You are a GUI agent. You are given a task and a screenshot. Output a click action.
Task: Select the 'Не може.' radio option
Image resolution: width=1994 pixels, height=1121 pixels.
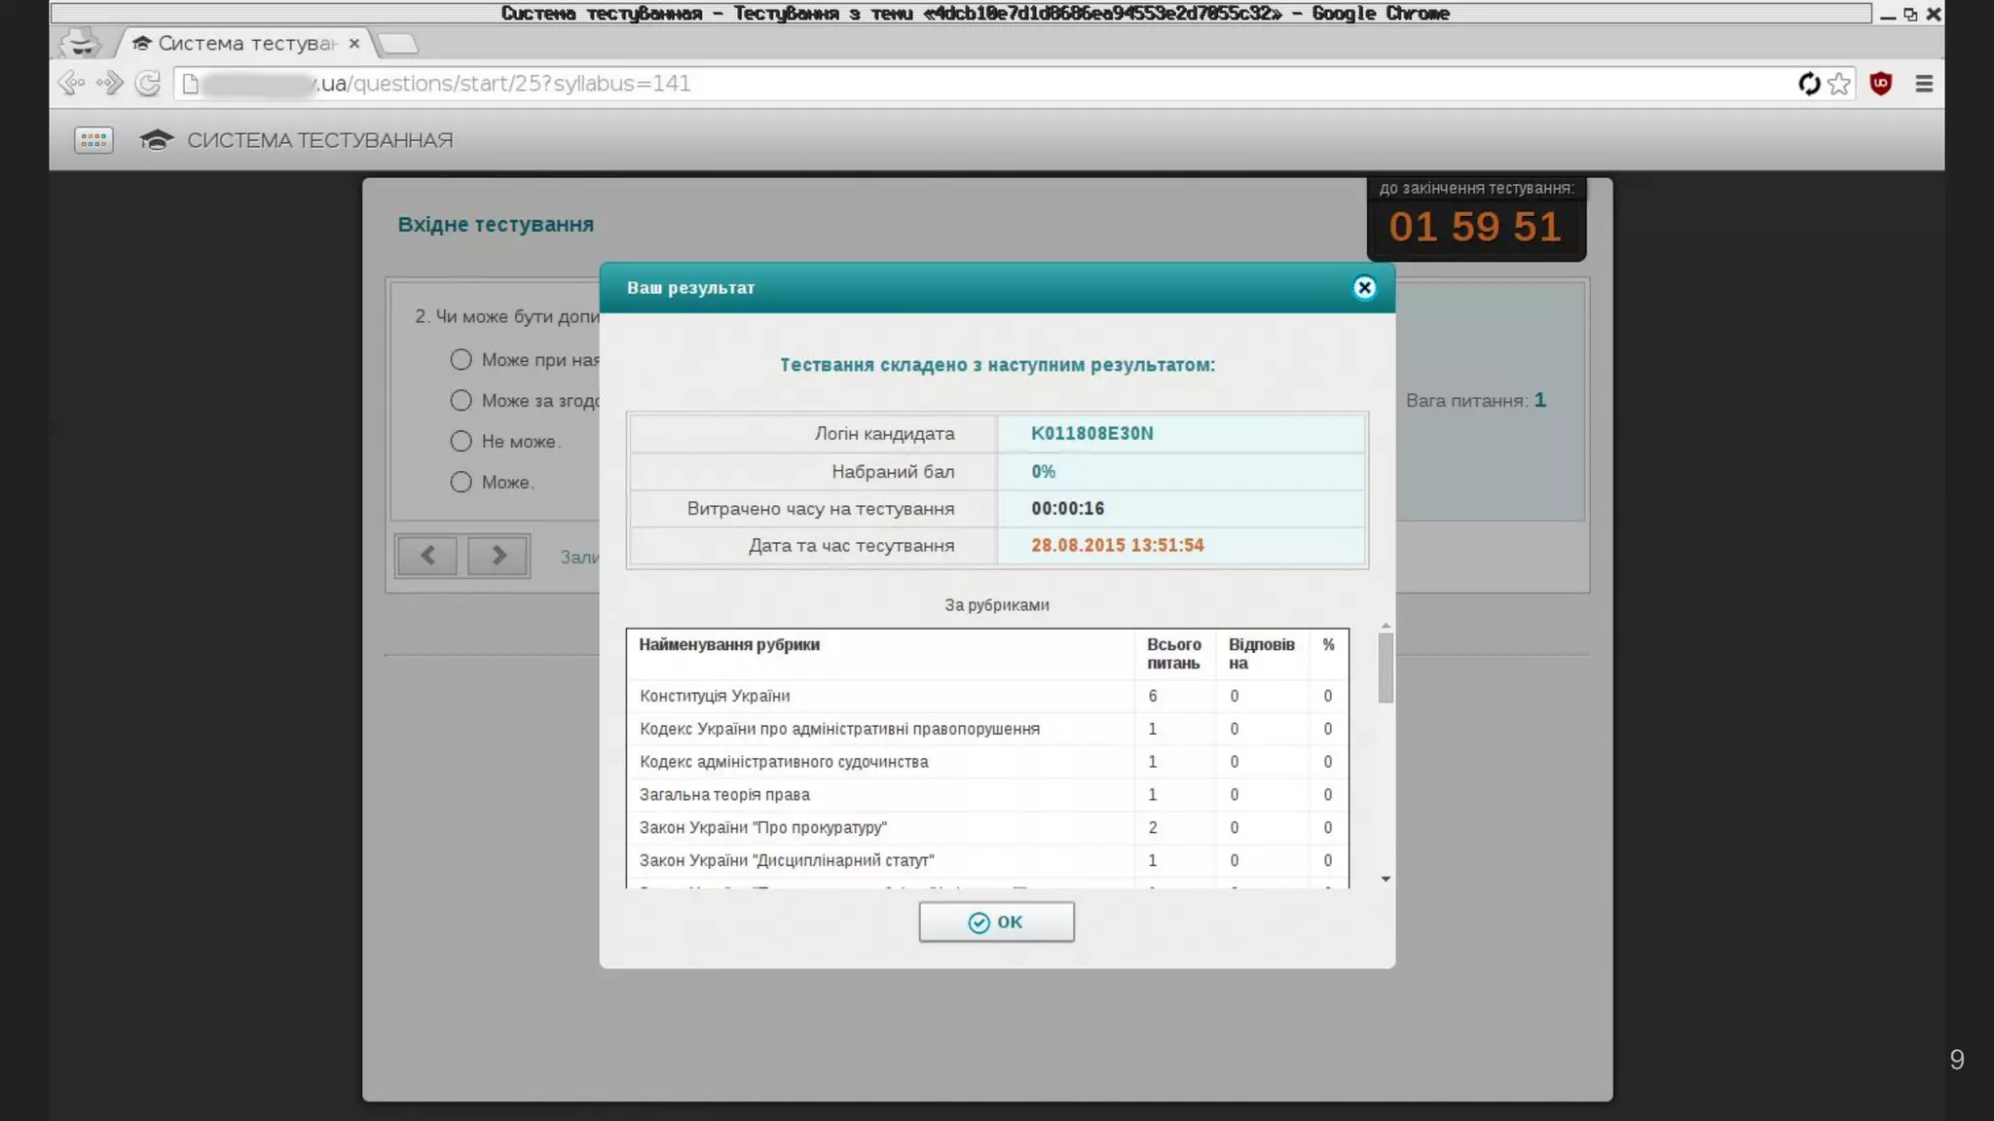[x=461, y=442]
